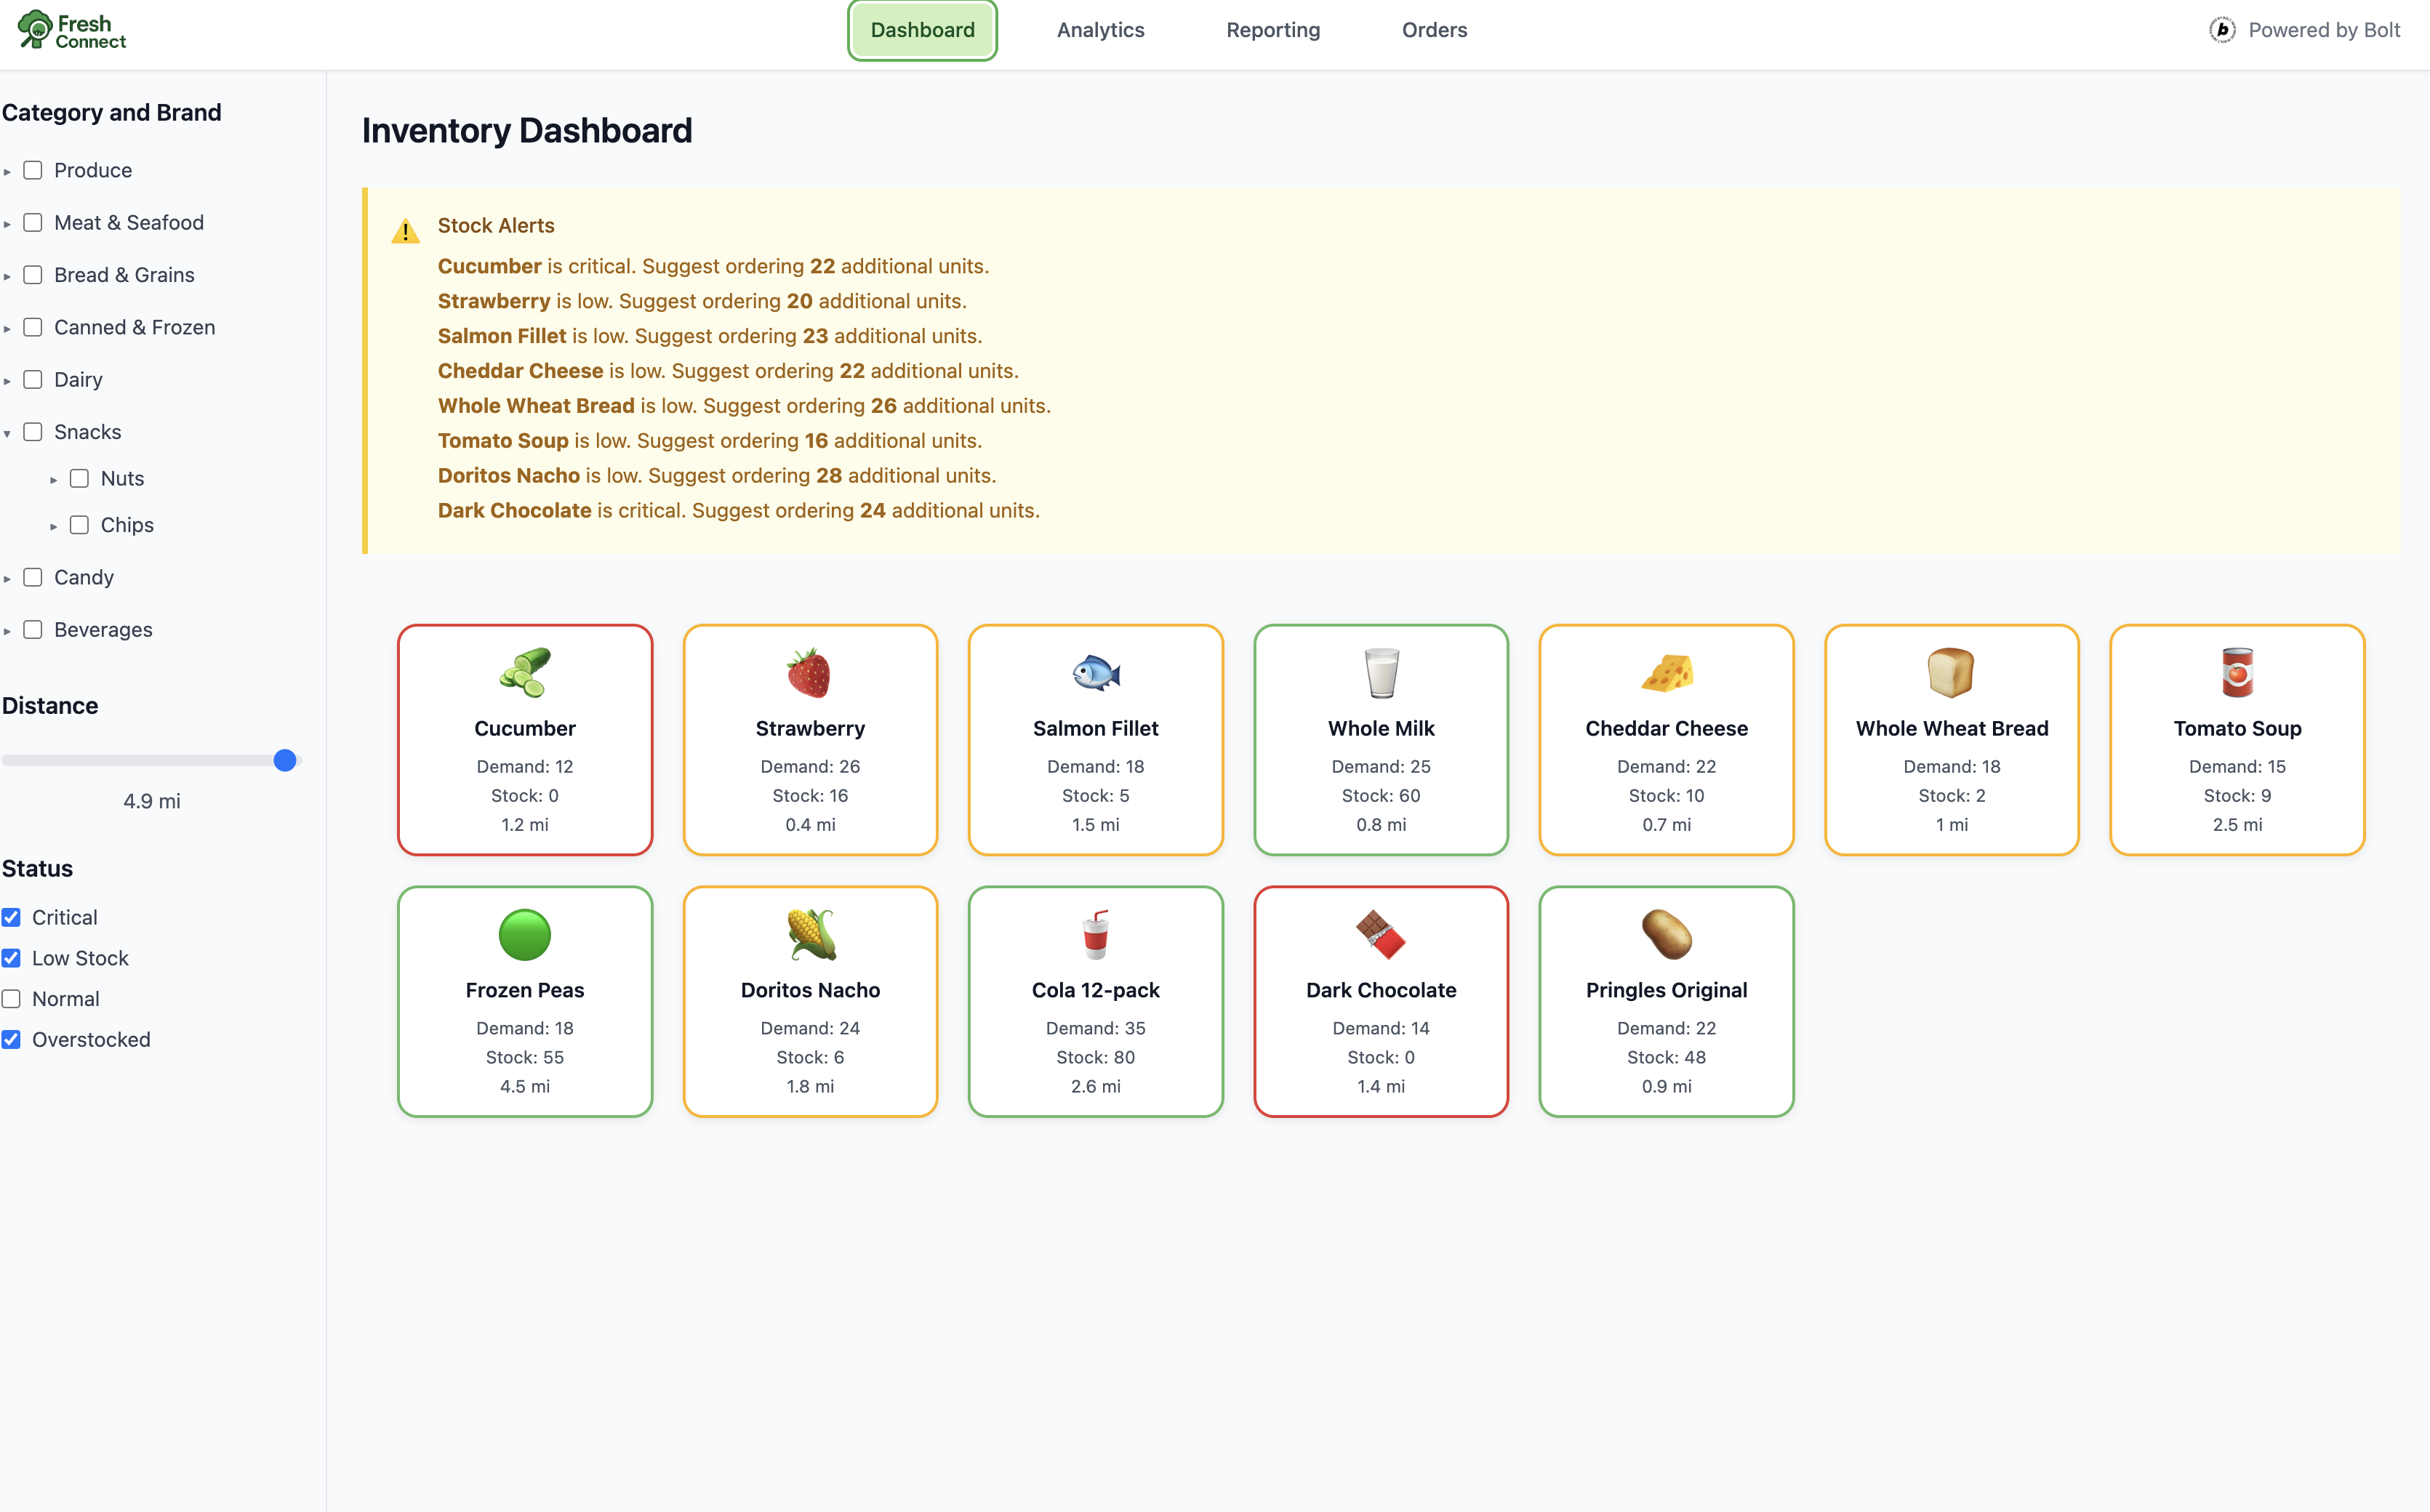
Task: Collapse the Snacks category arrow
Action: [7, 433]
